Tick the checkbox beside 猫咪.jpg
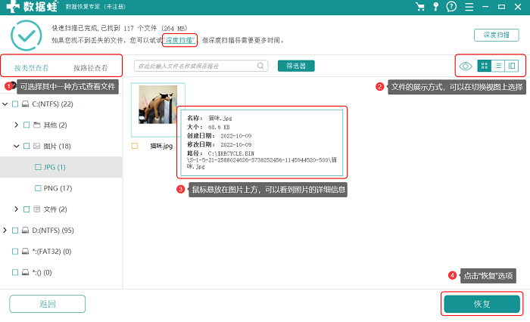Image resolution: width=530 pixels, height=322 pixels. [x=135, y=146]
